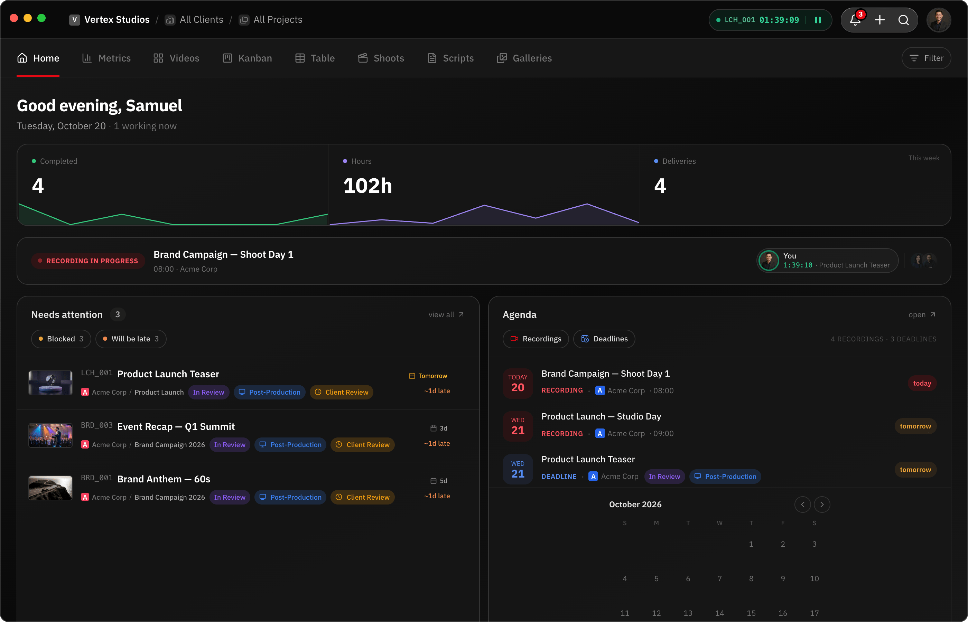Switch to the Home tab
The height and width of the screenshot is (622, 968).
[x=38, y=58]
